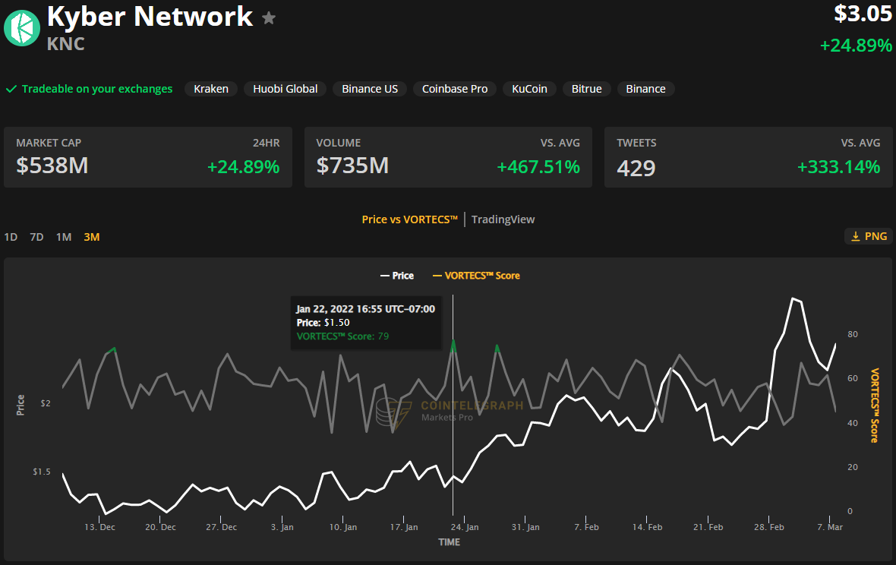The image size is (896, 565).
Task: Open the Kraken exchange link
Action: [211, 89]
